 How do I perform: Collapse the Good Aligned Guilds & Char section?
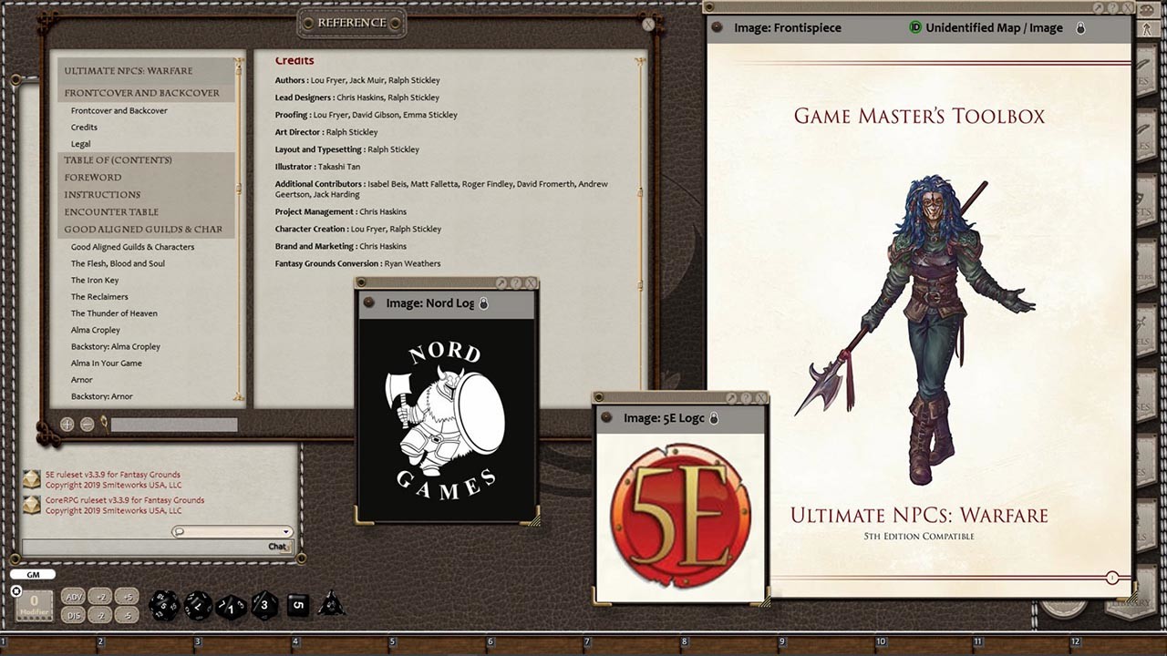click(x=146, y=229)
